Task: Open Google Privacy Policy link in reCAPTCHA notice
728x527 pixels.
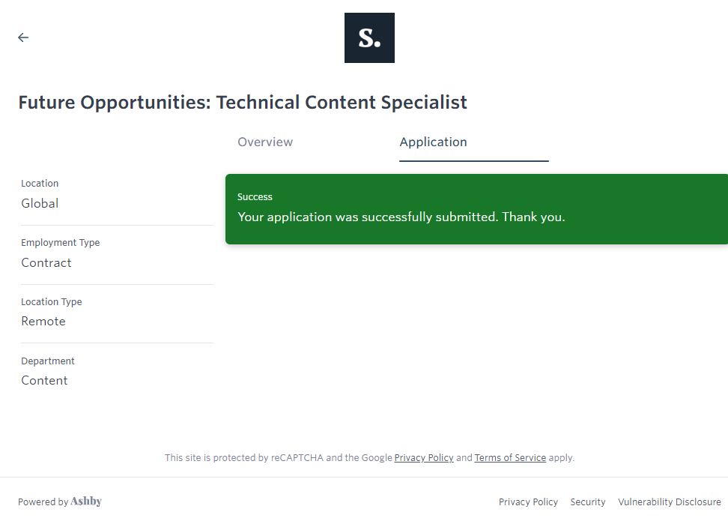Action: [424, 457]
